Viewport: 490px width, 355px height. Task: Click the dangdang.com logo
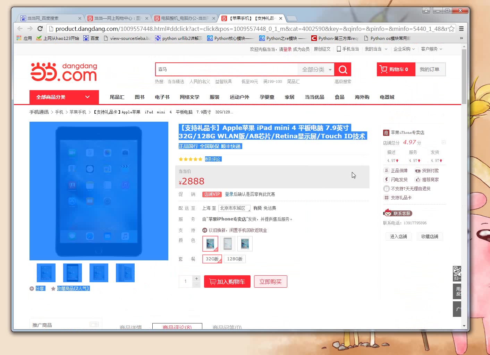[64, 72]
